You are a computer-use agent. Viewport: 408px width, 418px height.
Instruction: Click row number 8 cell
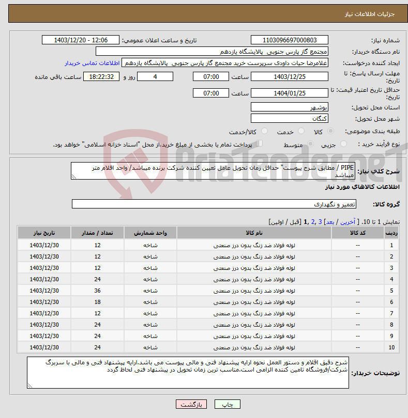(x=391, y=325)
